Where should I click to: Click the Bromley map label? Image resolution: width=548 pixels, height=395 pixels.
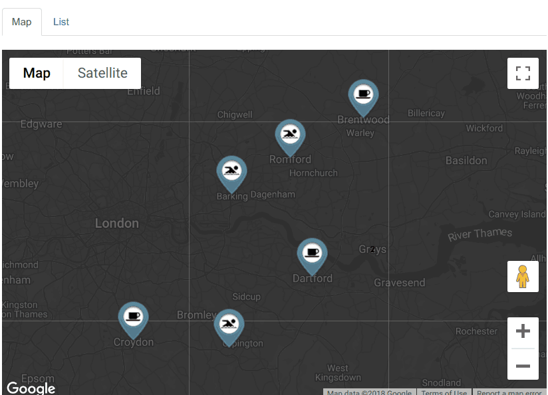point(197,315)
